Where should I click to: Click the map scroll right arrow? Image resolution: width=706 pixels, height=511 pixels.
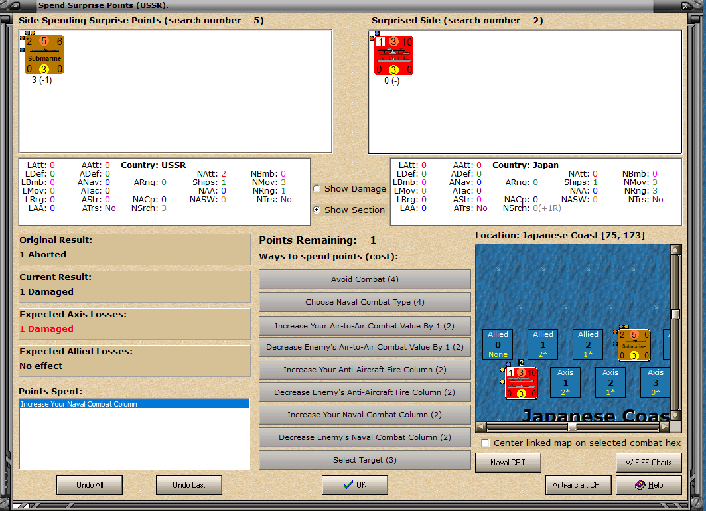click(665, 426)
